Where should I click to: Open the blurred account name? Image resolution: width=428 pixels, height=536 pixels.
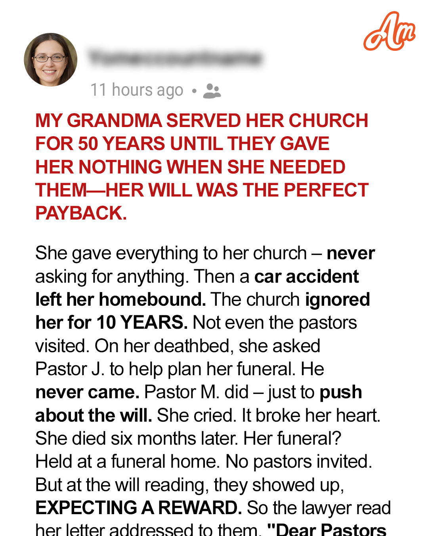pos(175,58)
